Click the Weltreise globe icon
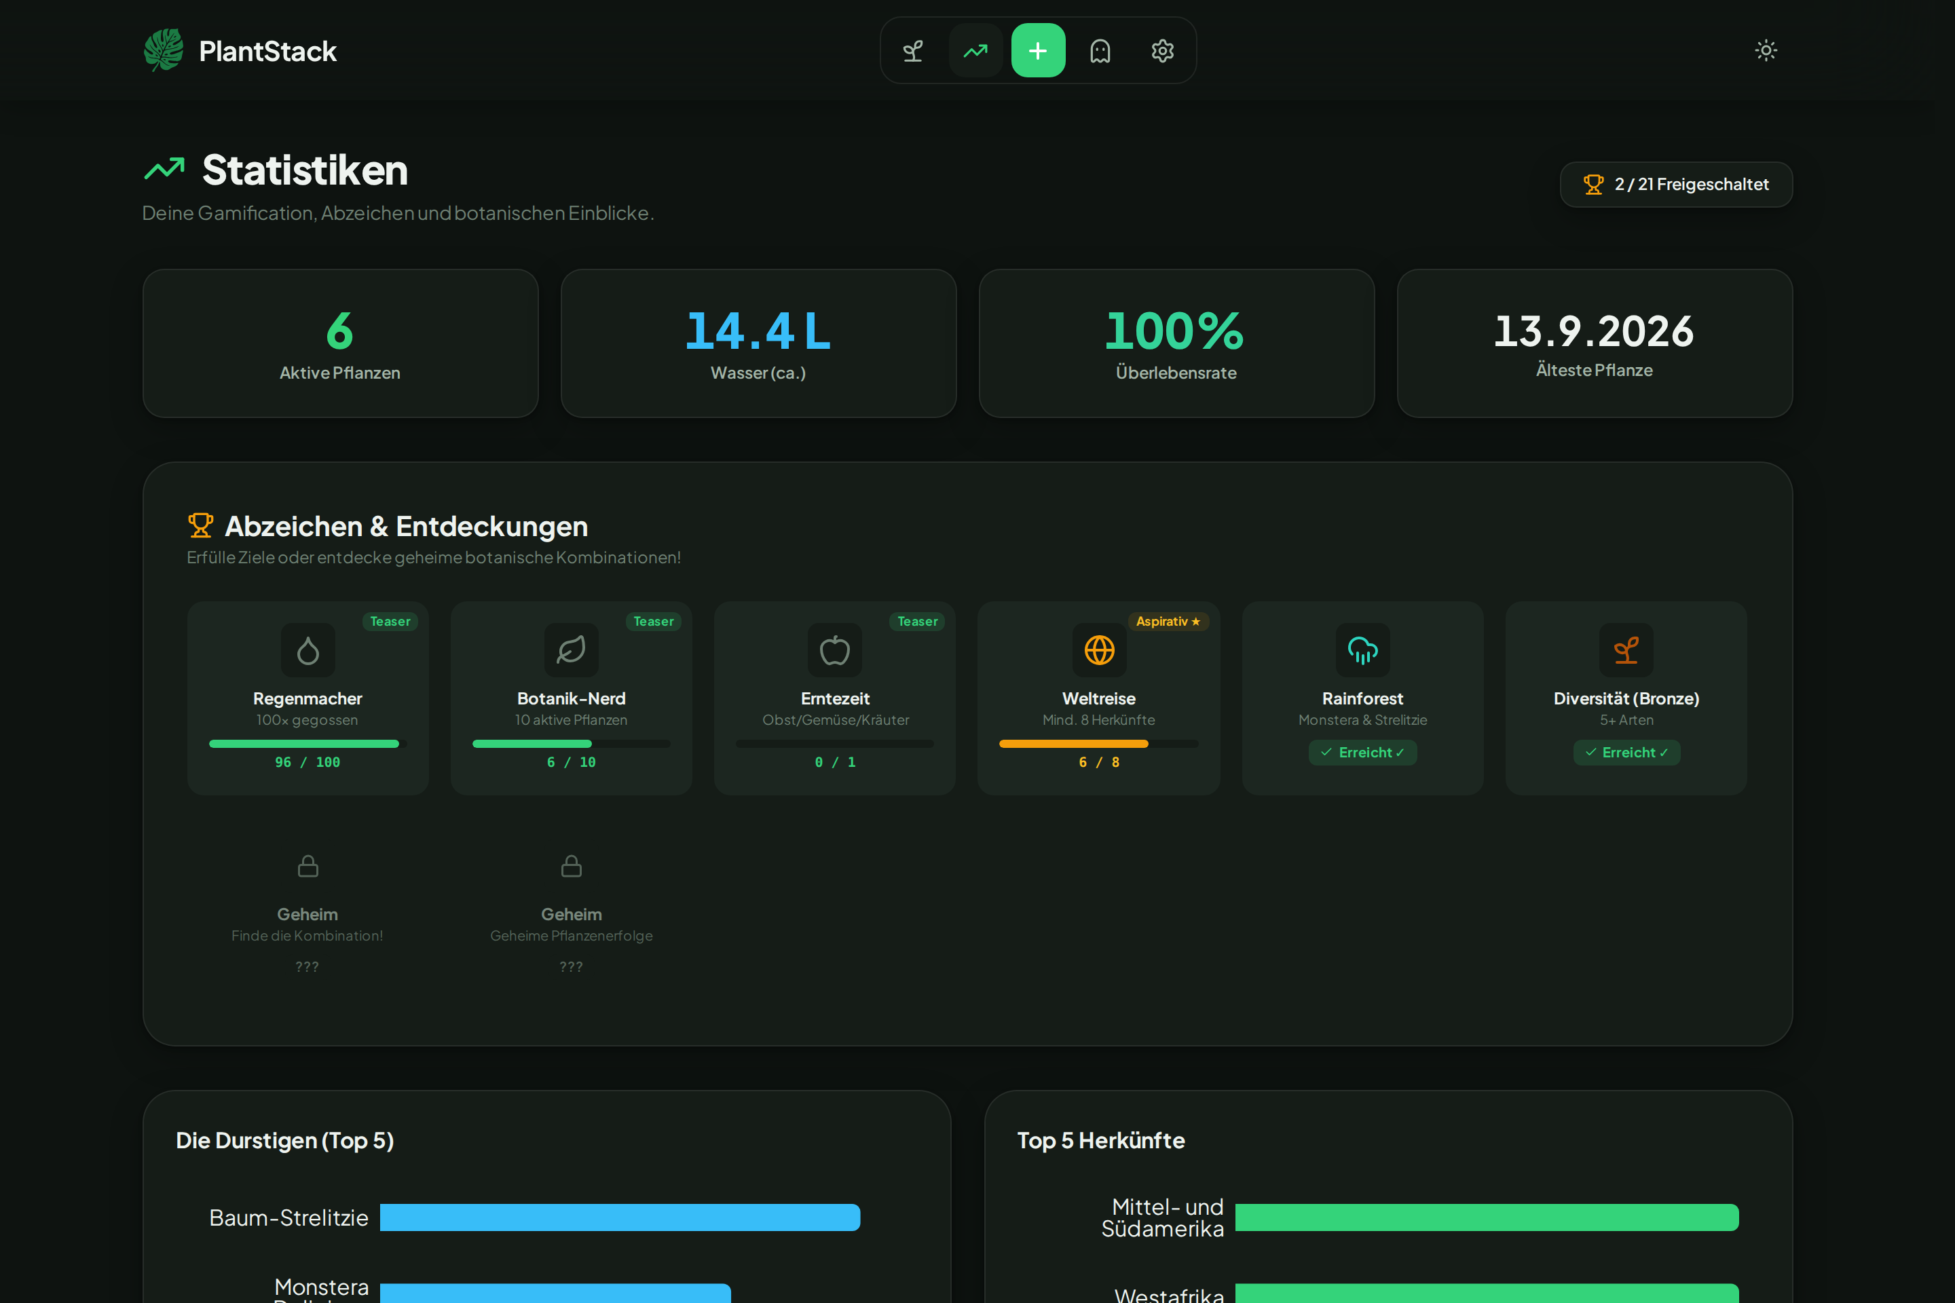 coord(1099,650)
